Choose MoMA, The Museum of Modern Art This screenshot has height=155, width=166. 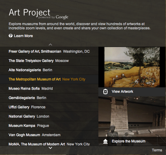coord(49,143)
